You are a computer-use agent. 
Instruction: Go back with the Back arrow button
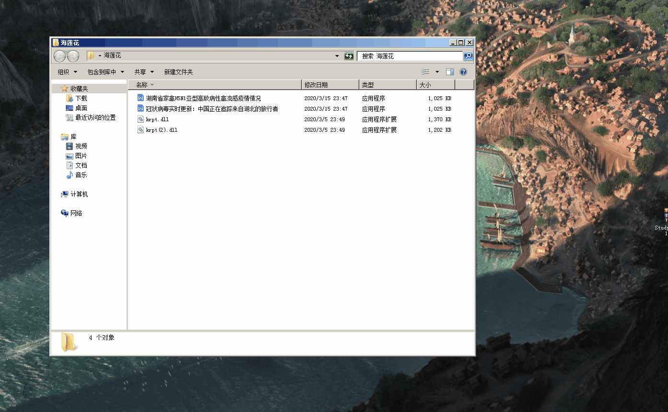59,56
